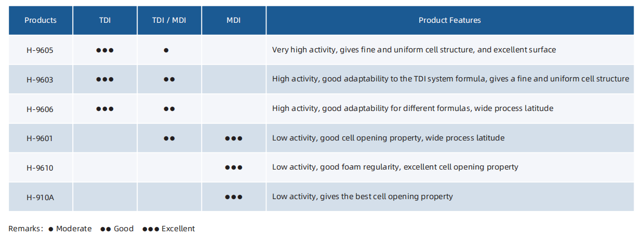Select the Products column header
The image size is (642, 238).
click(41, 20)
